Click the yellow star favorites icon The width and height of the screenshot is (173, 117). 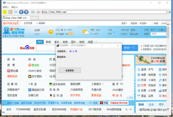(x=4, y=12)
